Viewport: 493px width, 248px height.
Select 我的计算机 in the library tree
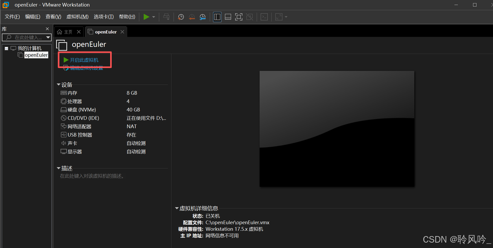[30, 48]
